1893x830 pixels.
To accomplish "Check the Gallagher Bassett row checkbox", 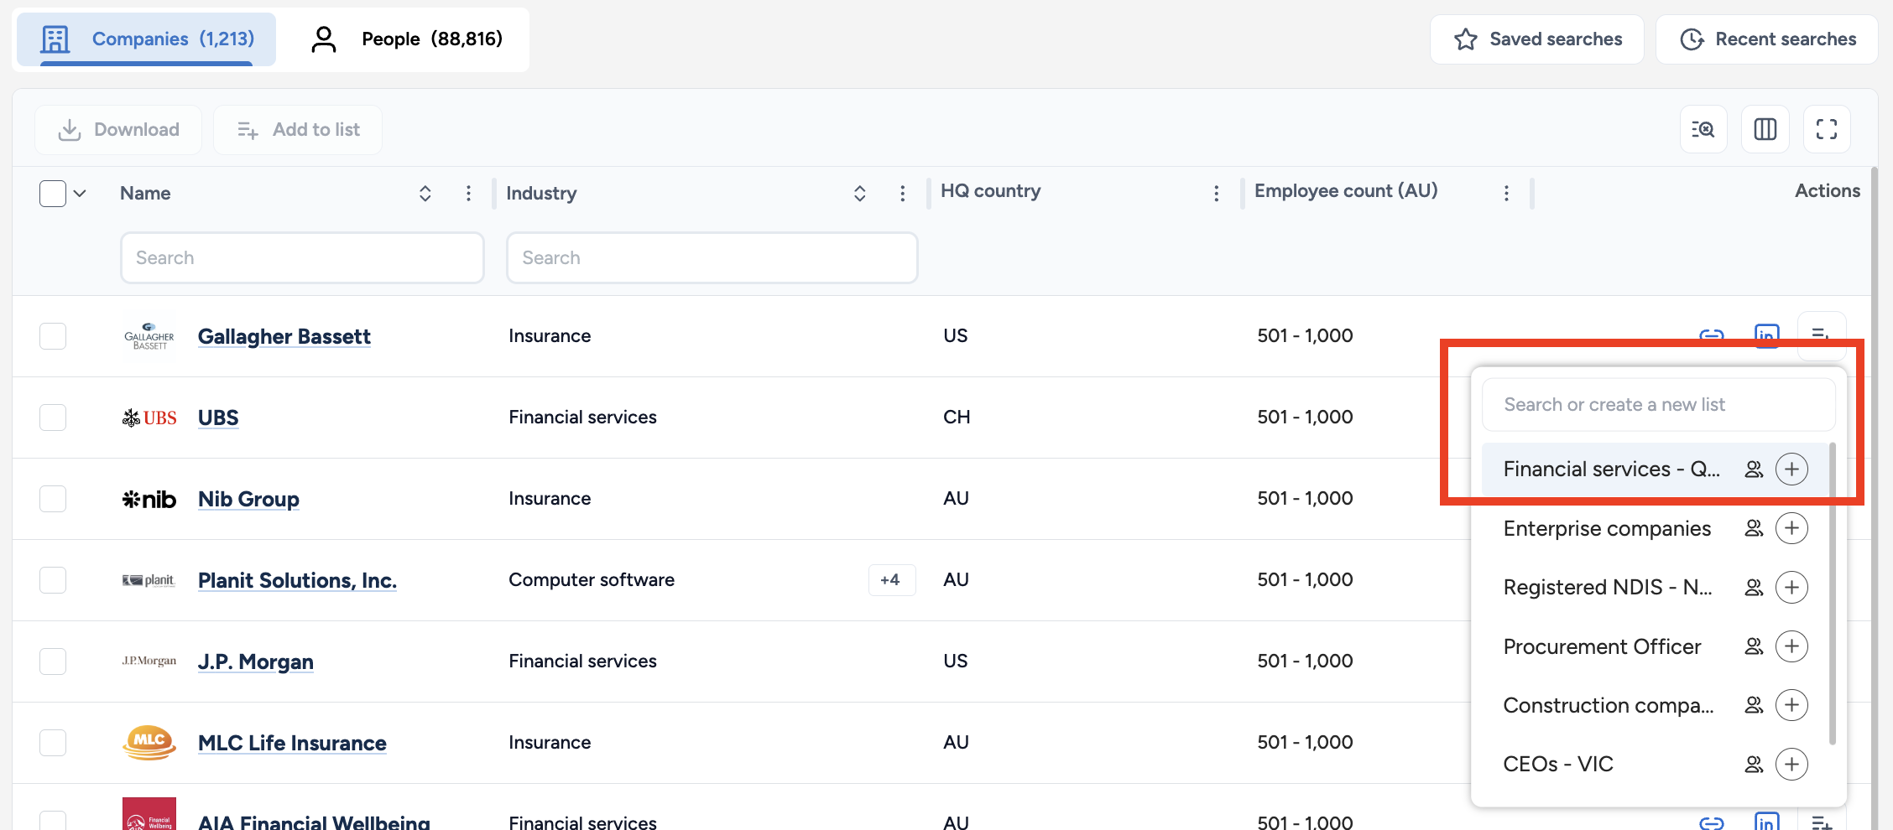I will pyautogui.click(x=53, y=336).
